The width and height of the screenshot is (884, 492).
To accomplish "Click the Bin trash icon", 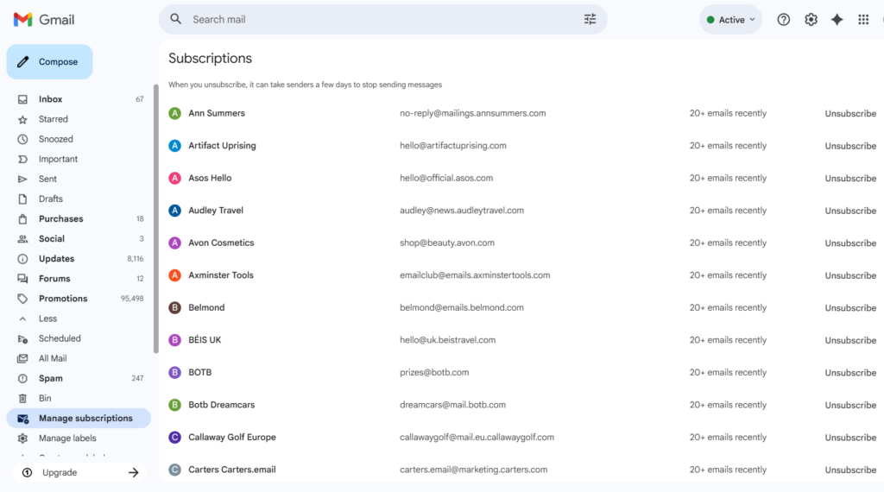I will 22,399.
